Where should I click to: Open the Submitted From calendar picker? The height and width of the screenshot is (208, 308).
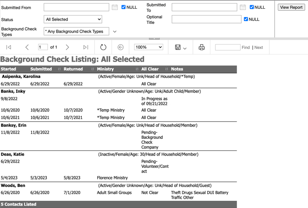click(115, 7)
